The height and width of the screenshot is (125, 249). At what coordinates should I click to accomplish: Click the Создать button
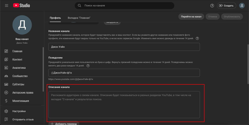tap(227, 6)
